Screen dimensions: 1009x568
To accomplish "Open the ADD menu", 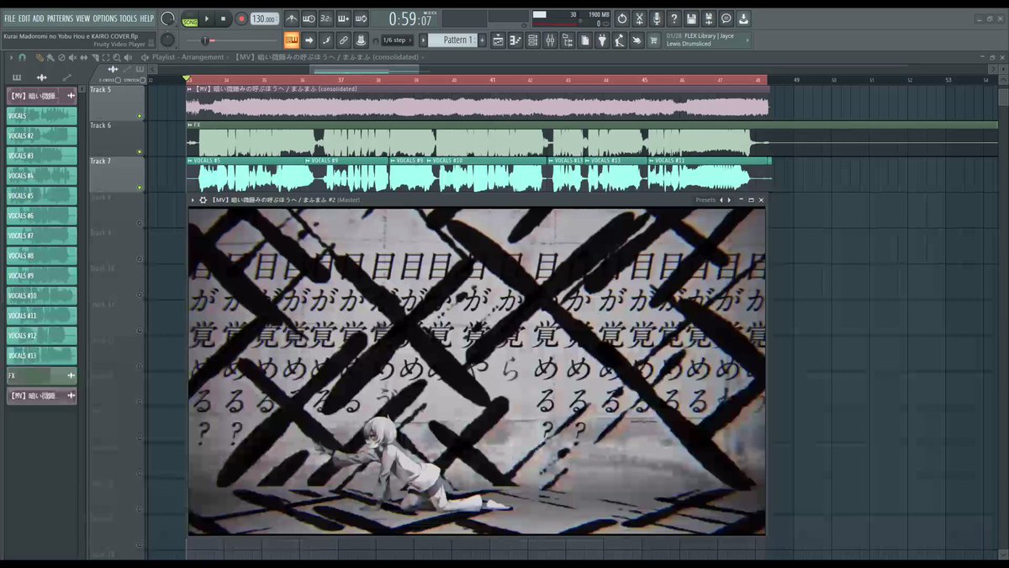I will pos(39,18).
